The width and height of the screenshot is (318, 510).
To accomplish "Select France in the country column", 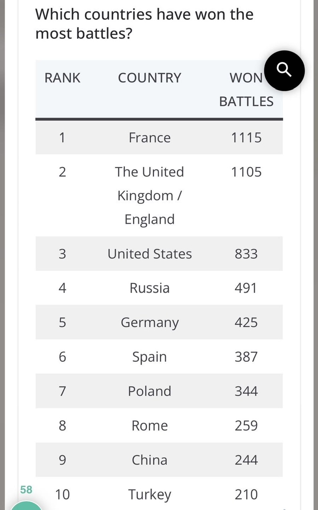I will pyautogui.click(x=150, y=137).
